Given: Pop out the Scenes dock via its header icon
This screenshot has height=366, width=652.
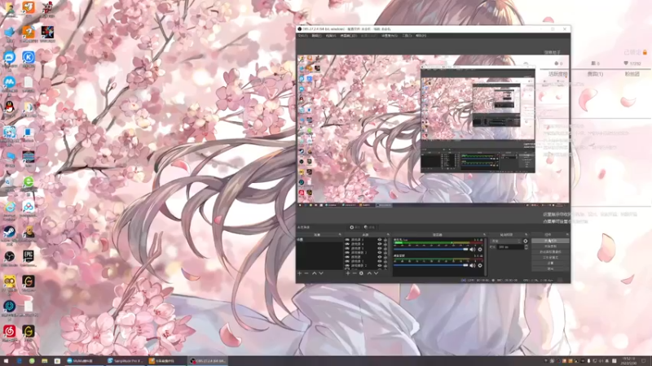Looking at the screenshot, I should click(340, 235).
